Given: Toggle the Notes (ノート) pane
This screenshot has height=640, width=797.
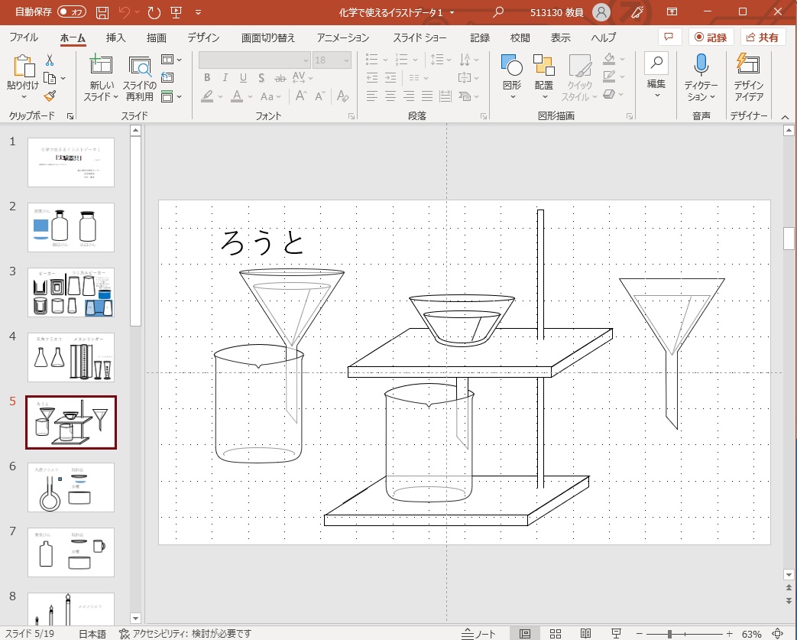Looking at the screenshot, I should coord(479,634).
